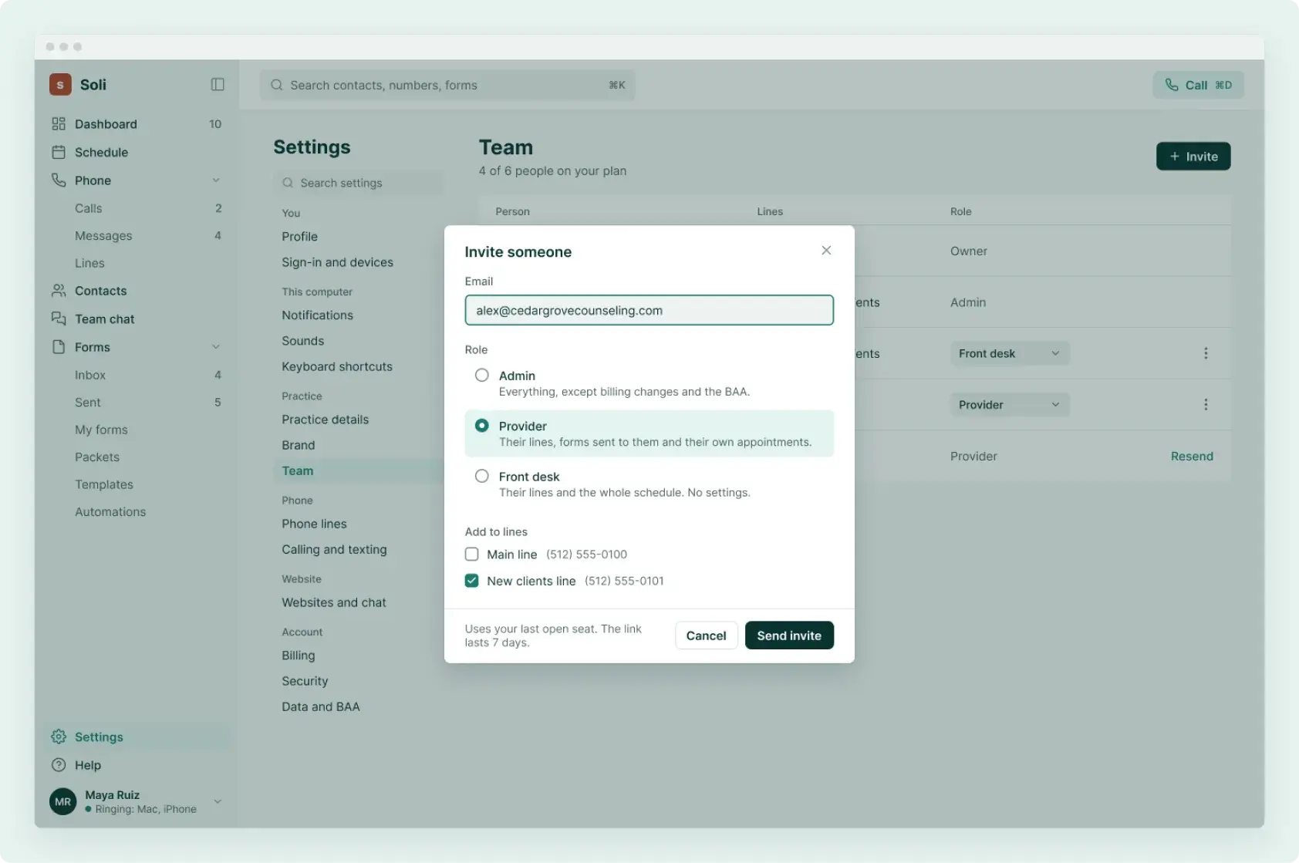Open Automations under Forms
The width and height of the screenshot is (1299, 863).
click(110, 512)
